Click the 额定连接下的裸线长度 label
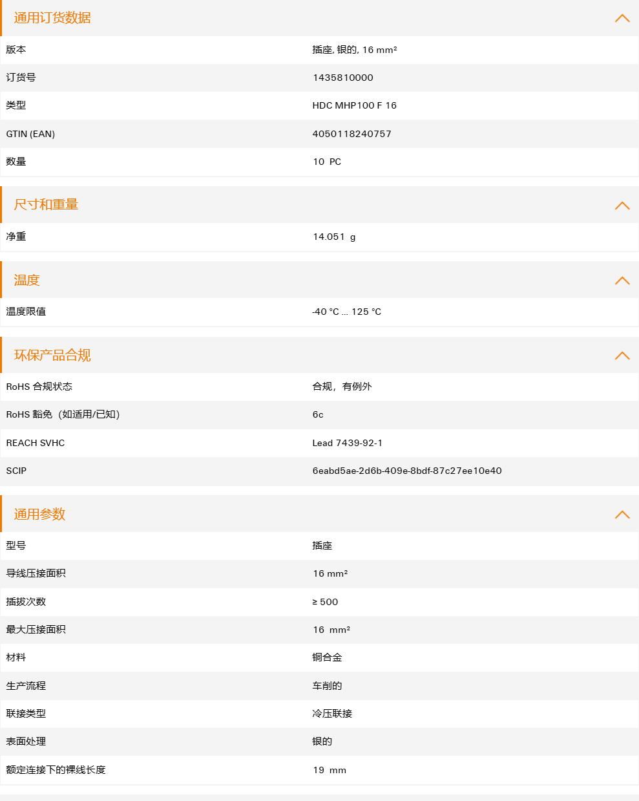Image resolution: width=639 pixels, height=801 pixels. coord(56,770)
